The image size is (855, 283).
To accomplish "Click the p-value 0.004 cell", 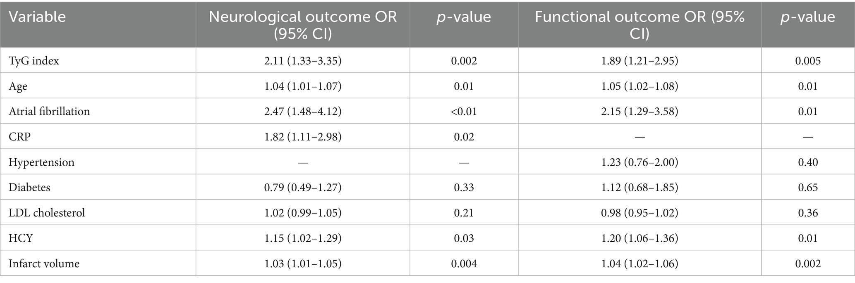I will pos(464,264).
